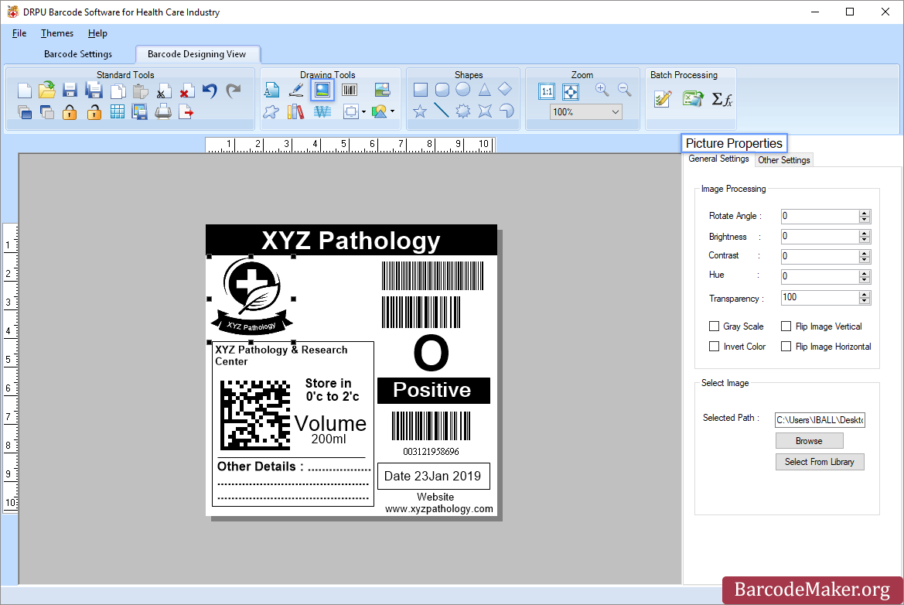Create a new blank label document

24,91
